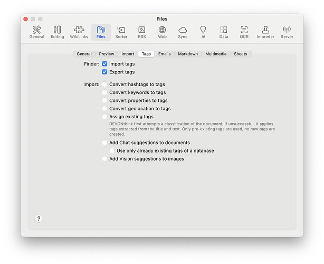Go to the Multimedia tab

(216, 54)
